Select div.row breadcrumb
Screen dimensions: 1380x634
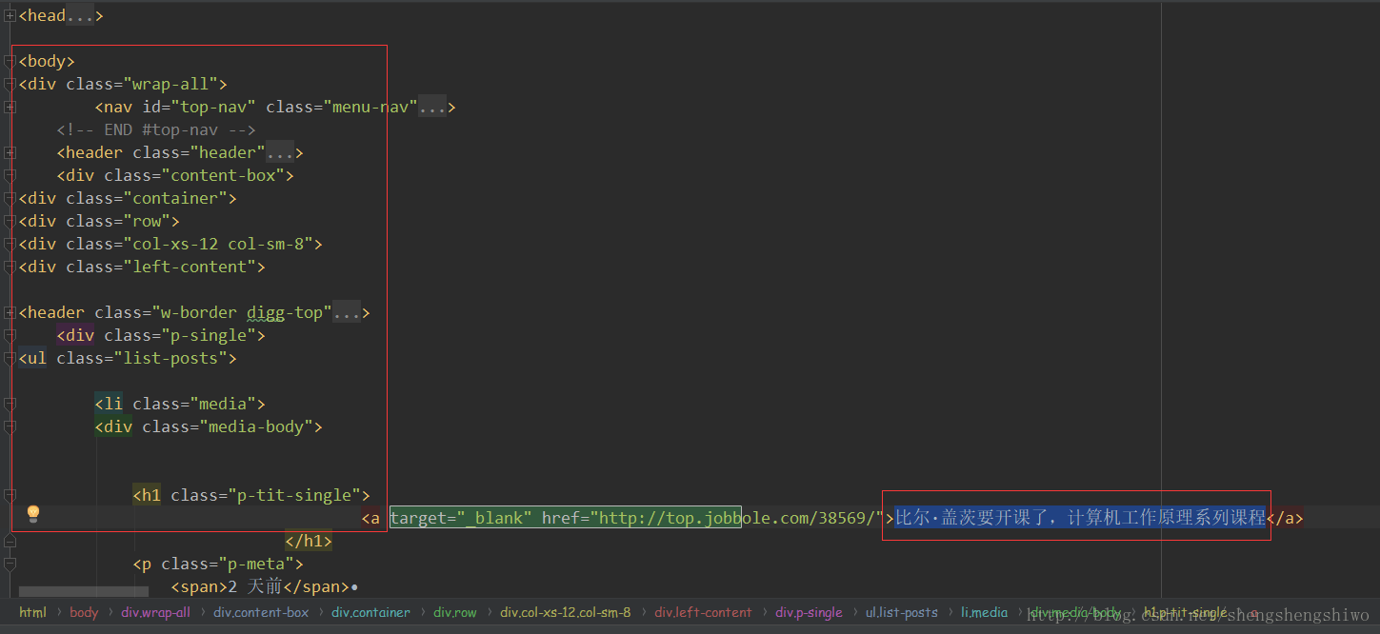click(454, 612)
